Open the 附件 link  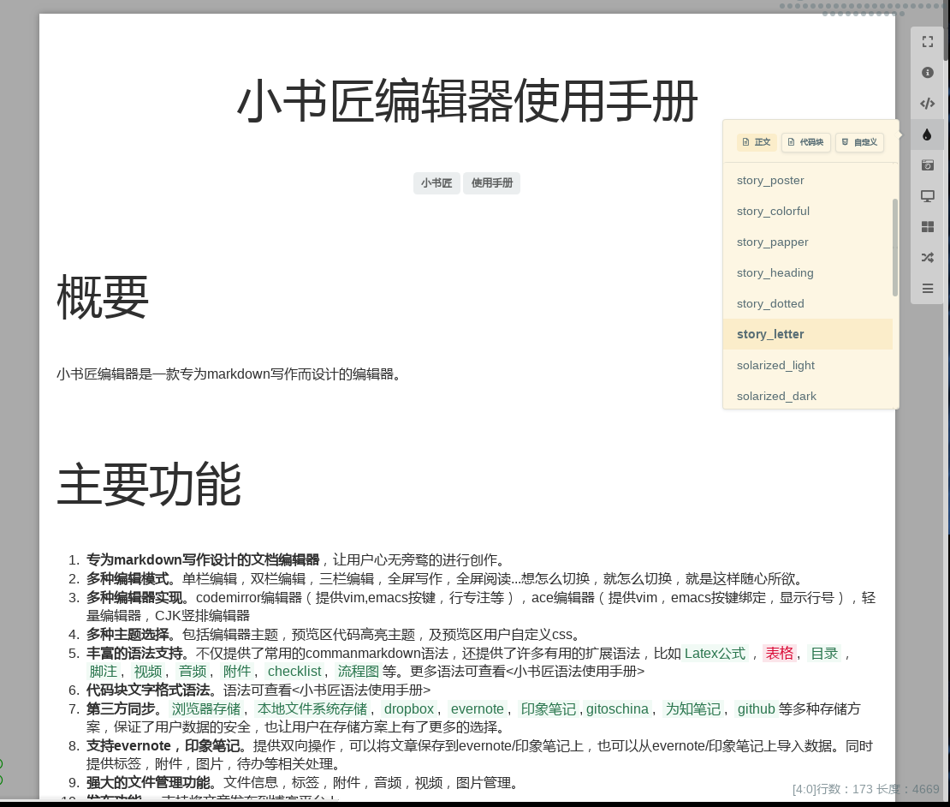[237, 671]
